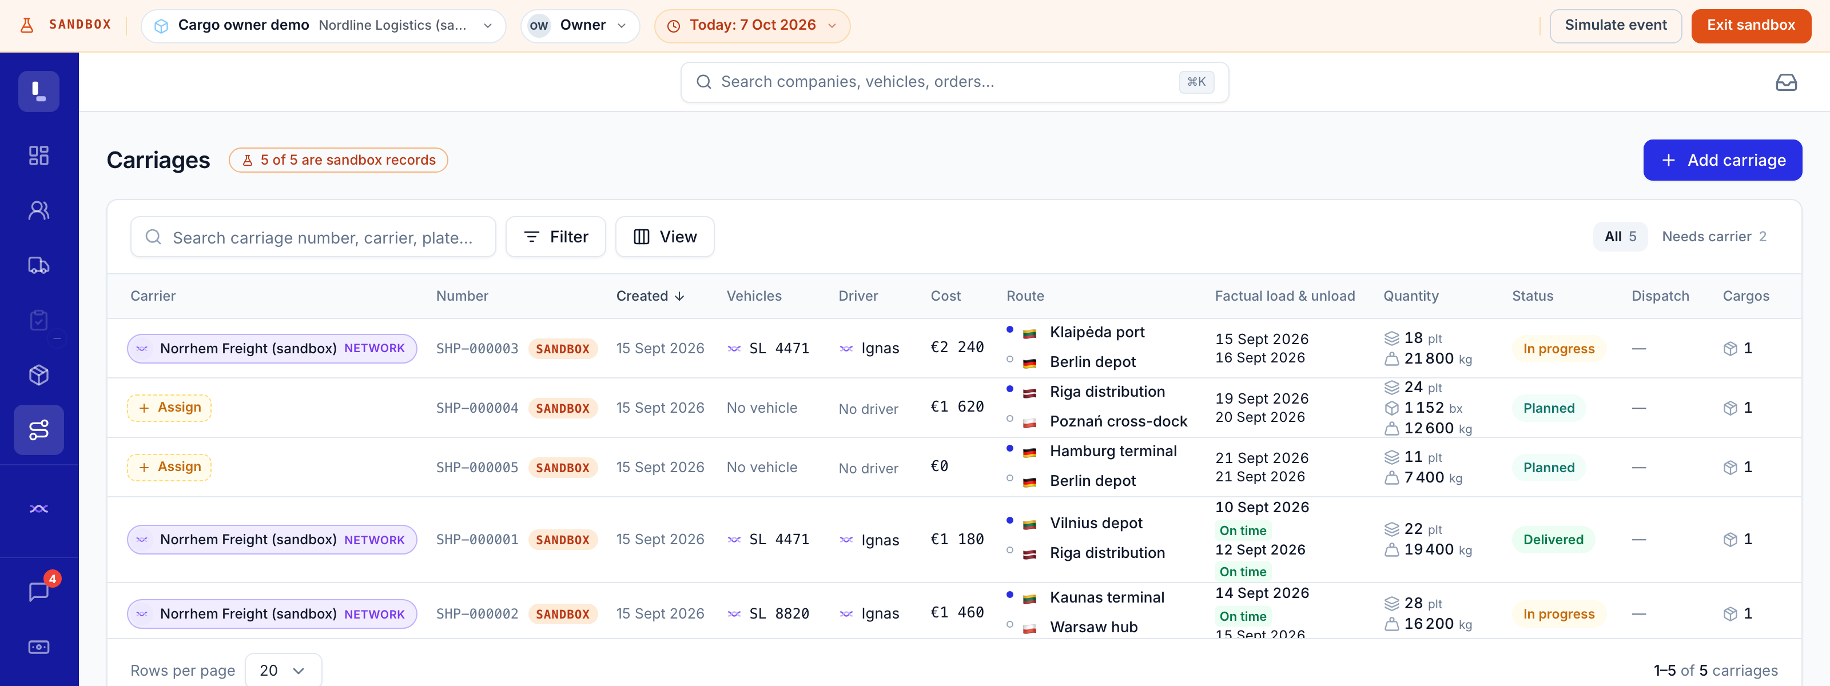Open the dashboard grid icon in sidebar
1830x686 pixels.
coord(38,155)
